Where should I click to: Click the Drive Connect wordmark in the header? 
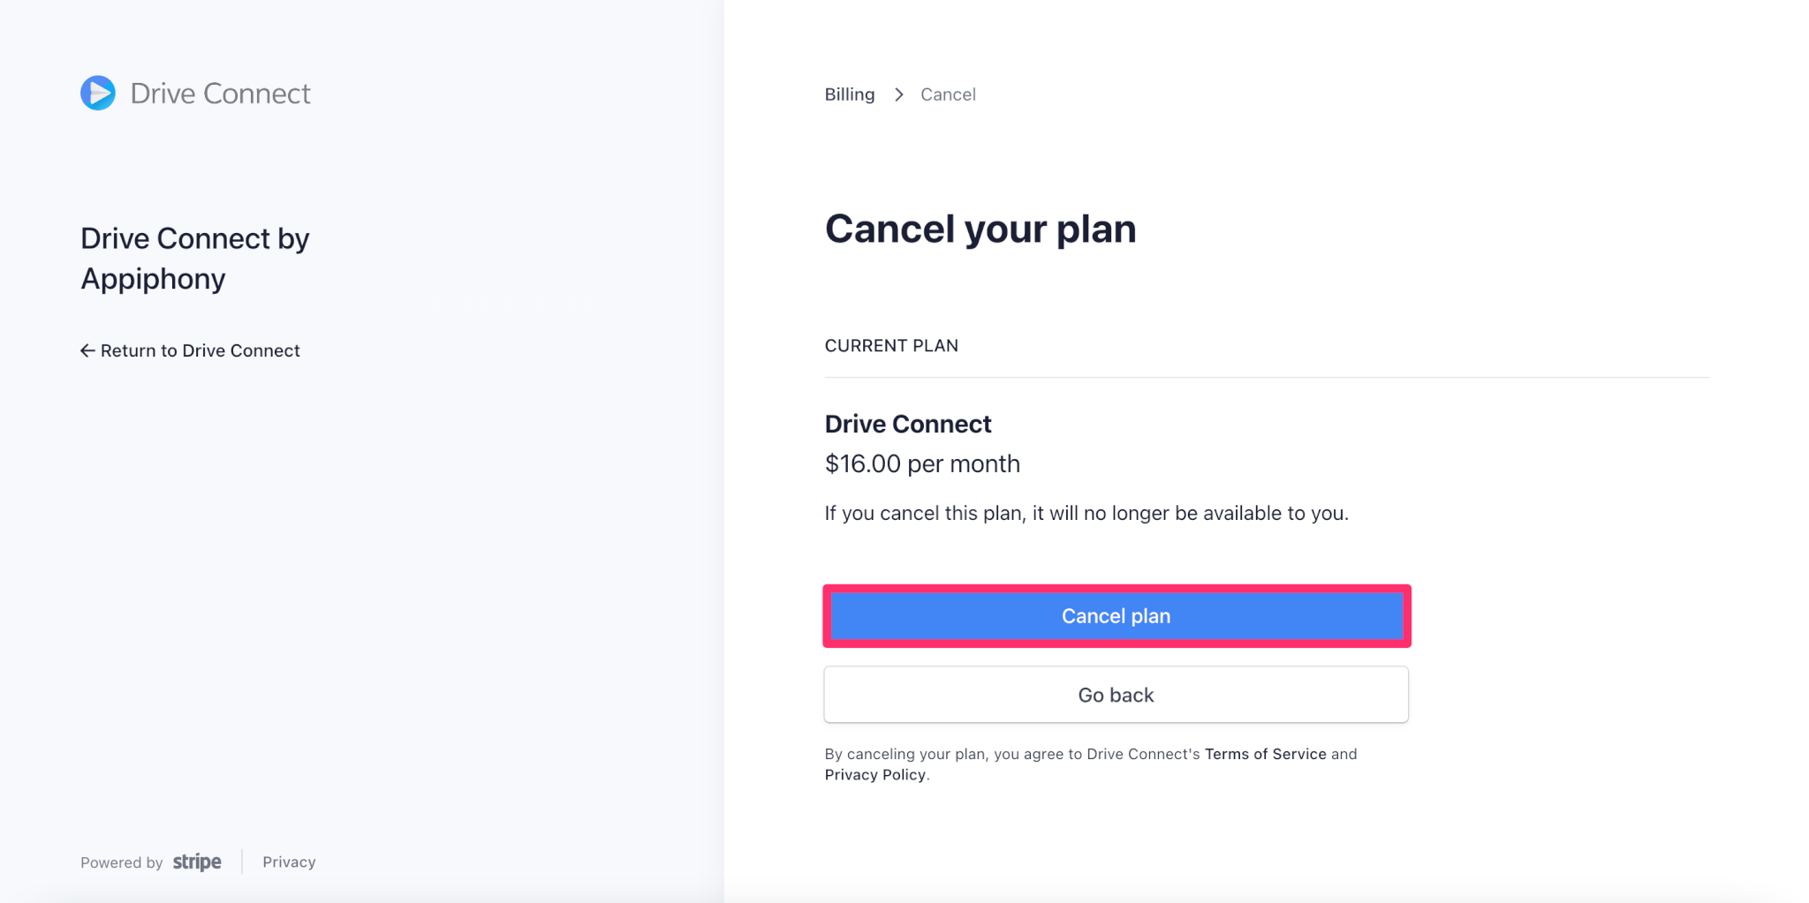click(x=220, y=94)
